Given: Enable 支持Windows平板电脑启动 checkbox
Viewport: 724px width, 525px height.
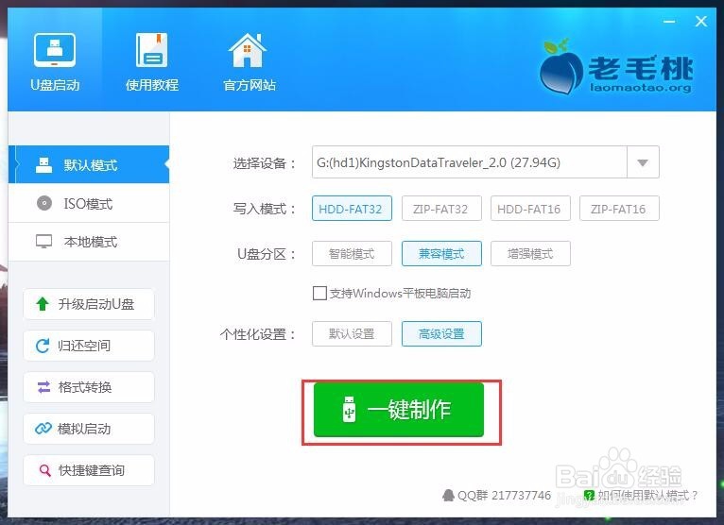Looking at the screenshot, I should tap(319, 293).
